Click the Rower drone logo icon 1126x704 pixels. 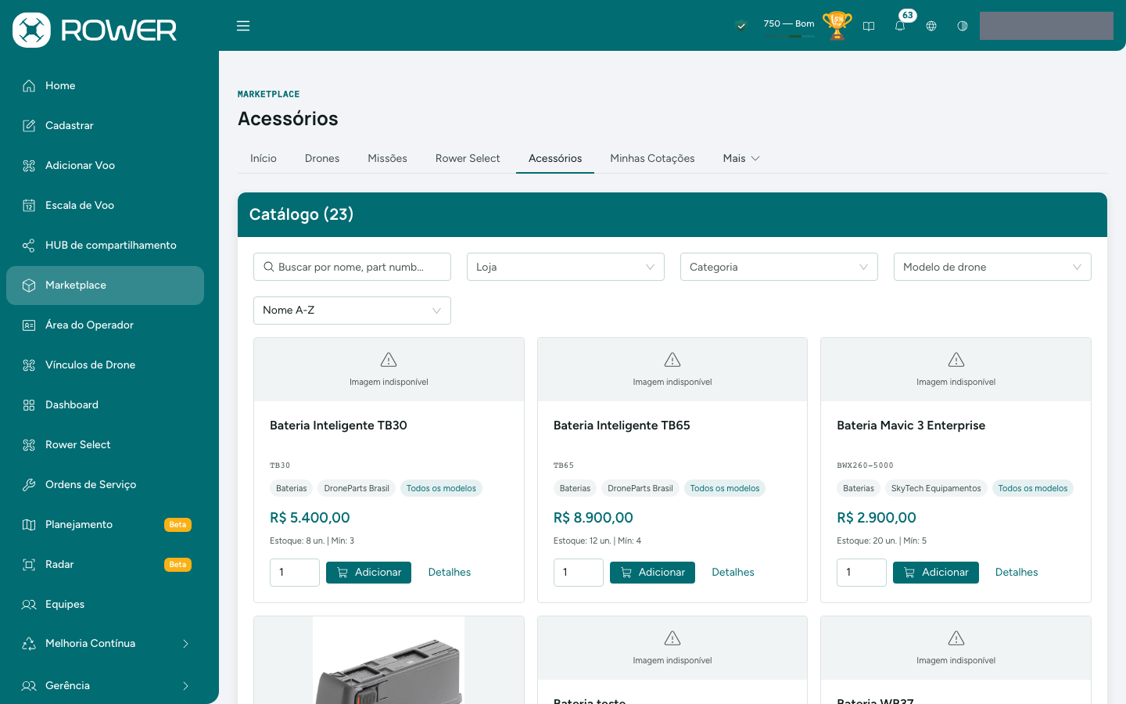coord(31,31)
